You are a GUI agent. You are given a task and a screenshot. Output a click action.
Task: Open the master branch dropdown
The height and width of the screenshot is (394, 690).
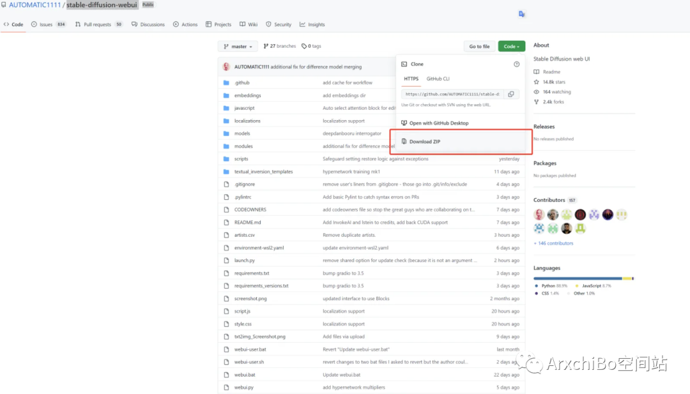[x=238, y=46]
